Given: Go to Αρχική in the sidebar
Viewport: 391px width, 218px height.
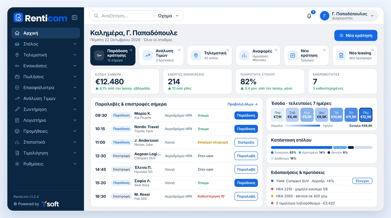Looking at the screenshot, I should tap(46, 33).
